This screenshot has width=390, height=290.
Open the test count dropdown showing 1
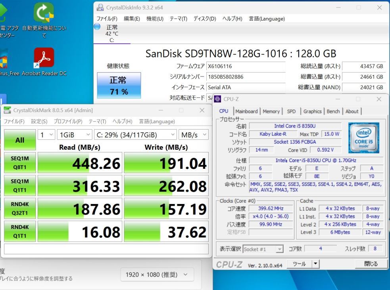coord(46,135)
